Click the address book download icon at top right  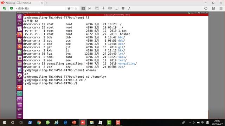213,8
